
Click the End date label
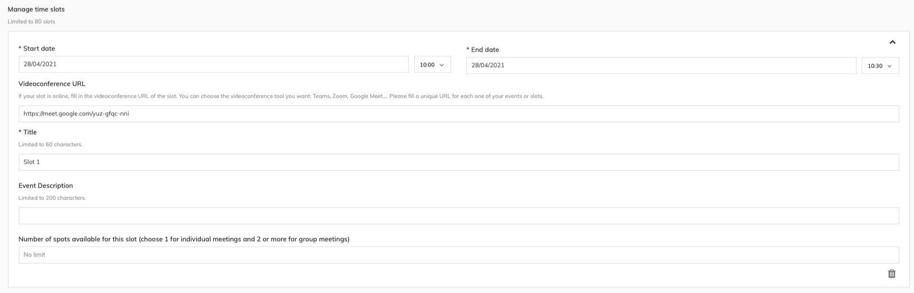[x=483, y=50]
